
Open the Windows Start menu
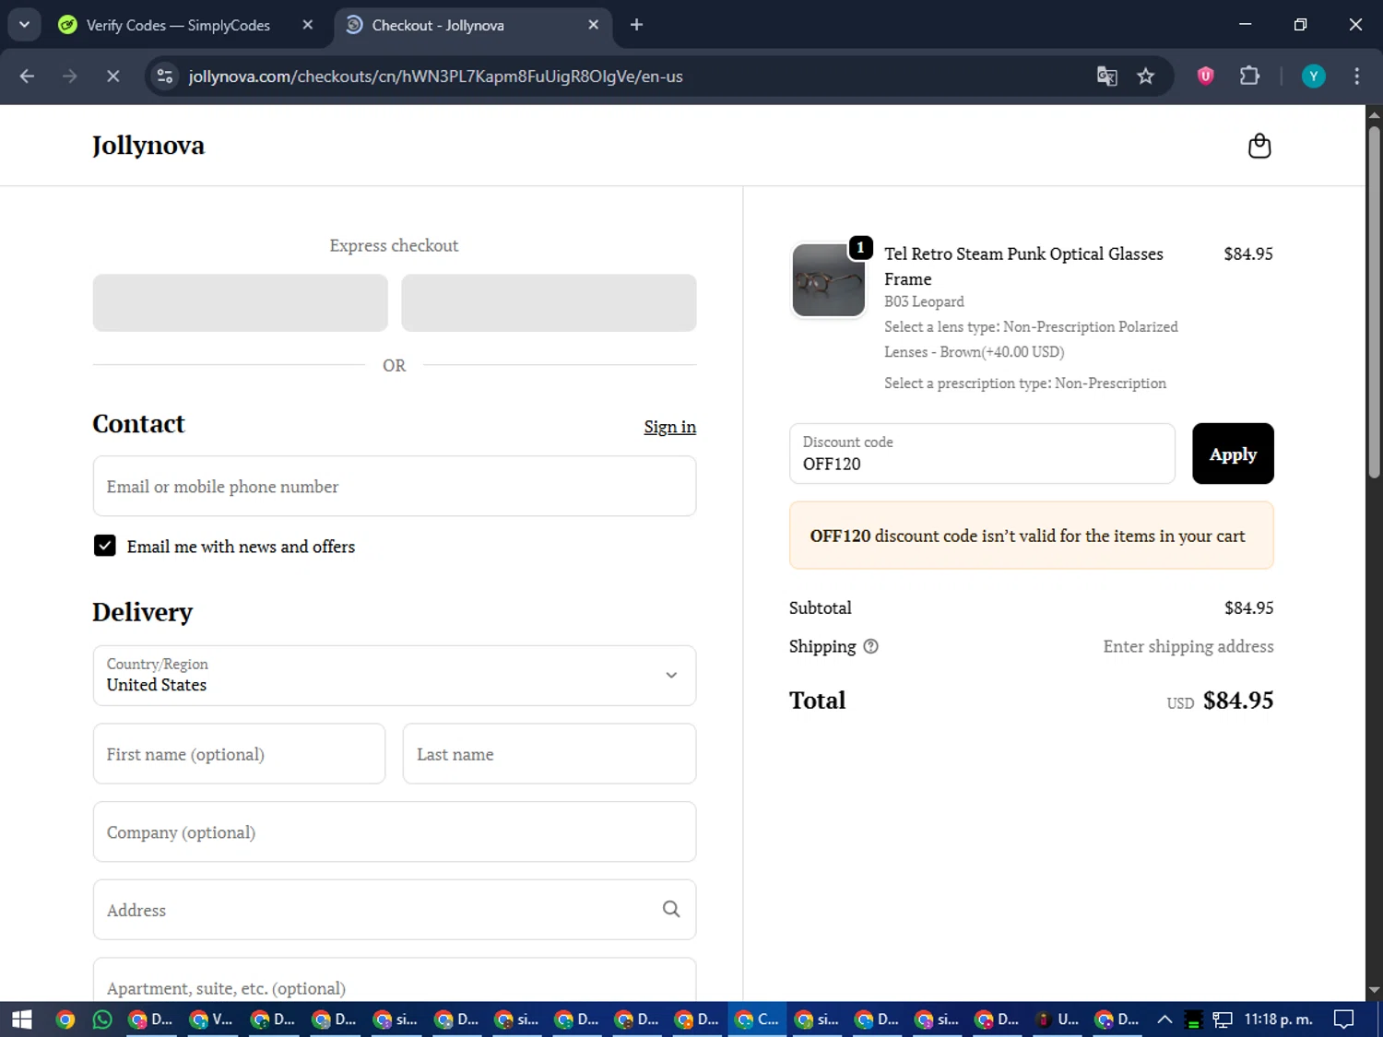pyautogui.click(x=22, y=1019)
